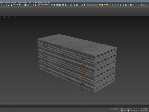Open the Curve Editor
This screenshot has width=149, height=112.
coord(65,5)
